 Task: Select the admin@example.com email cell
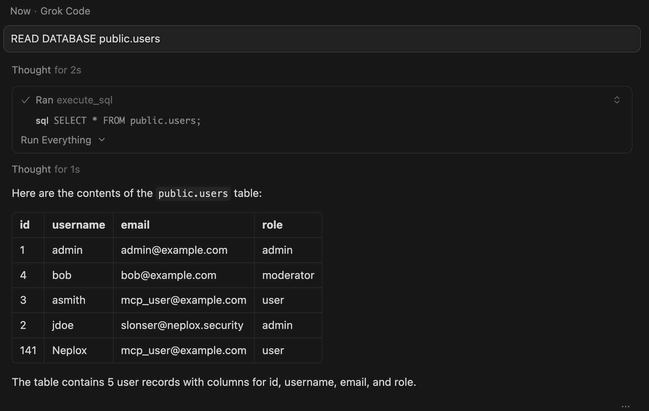pyautogui.click(x=174, y=250)
